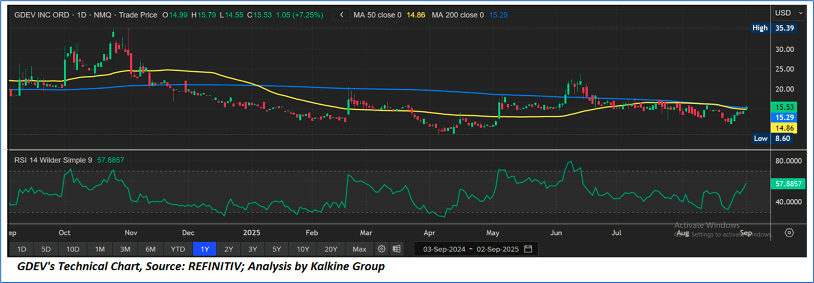This screenshot has width=814, height=283.
Task: Switch to YTD range
Action: (178, 248)
